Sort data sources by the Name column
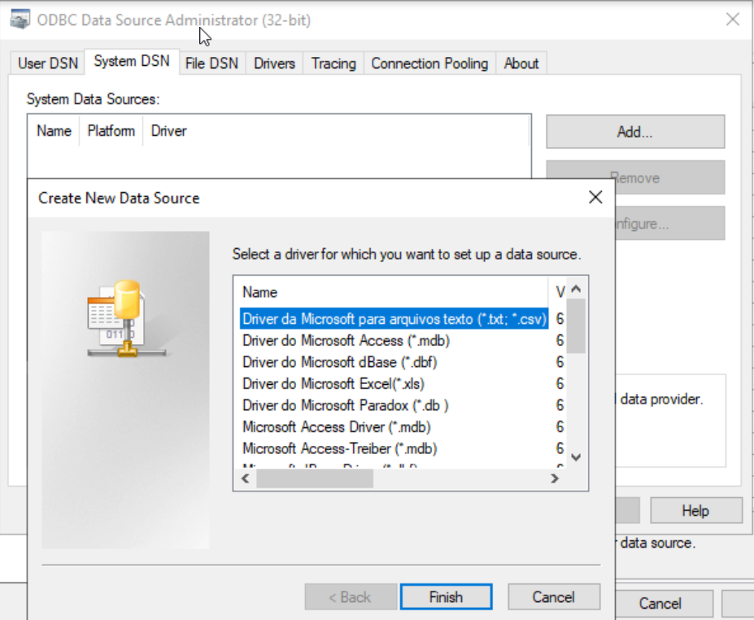Image resolution: width=754 pixels, height=620 pixels. click(54, 131)
